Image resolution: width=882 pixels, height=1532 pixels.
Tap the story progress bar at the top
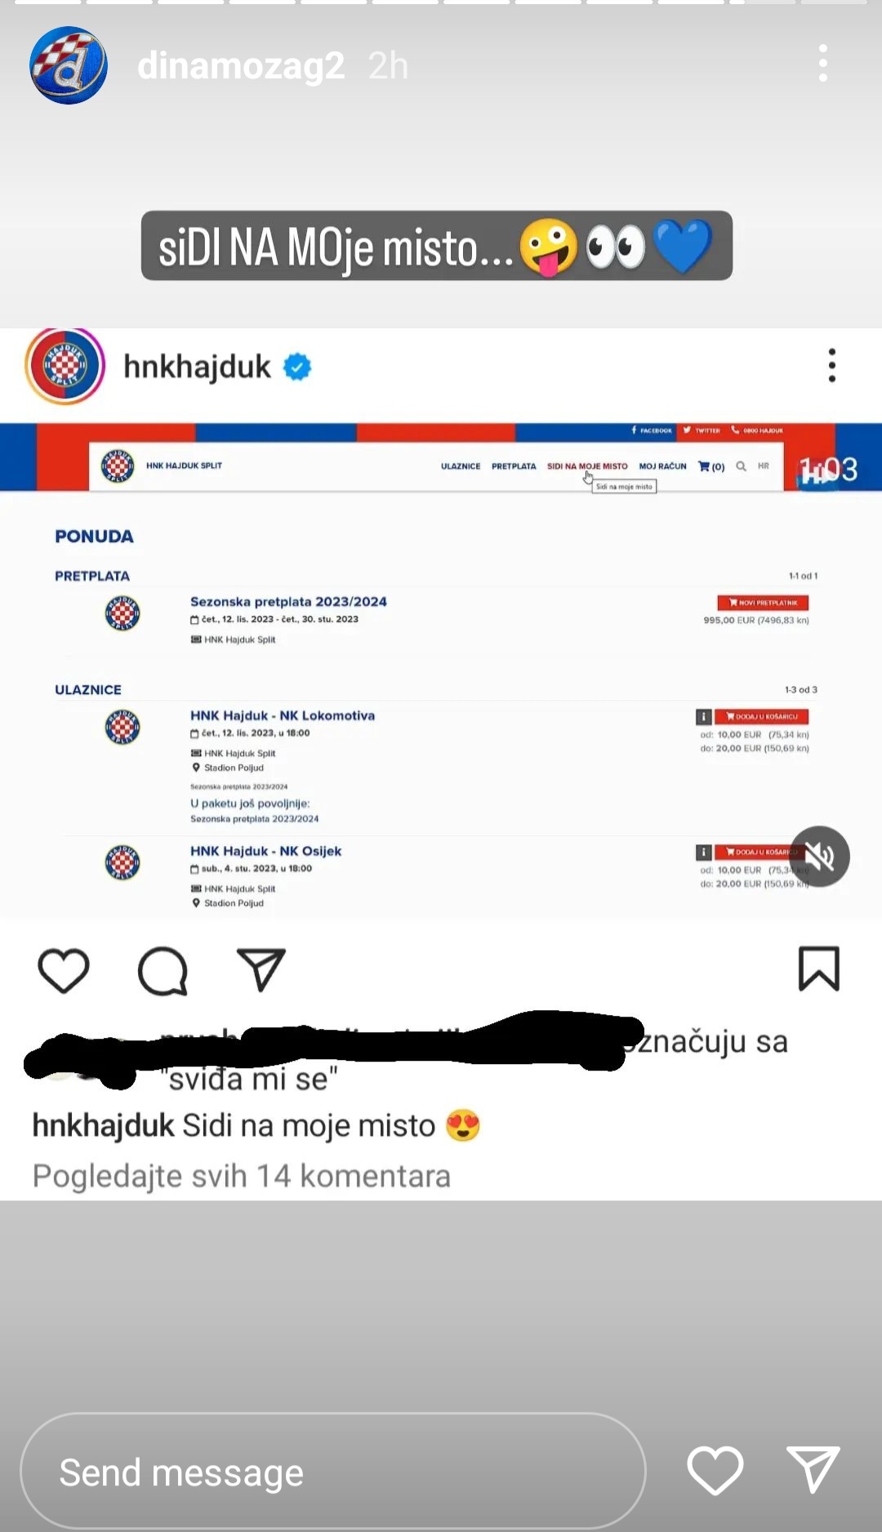(441, 2)
